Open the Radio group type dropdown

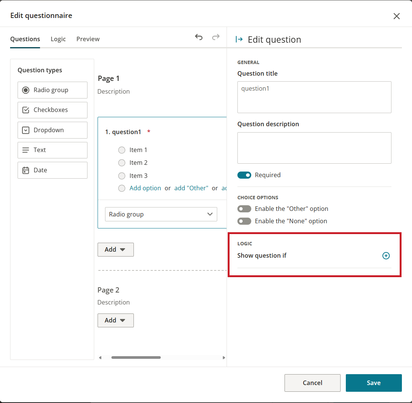(x=161, y=214)
